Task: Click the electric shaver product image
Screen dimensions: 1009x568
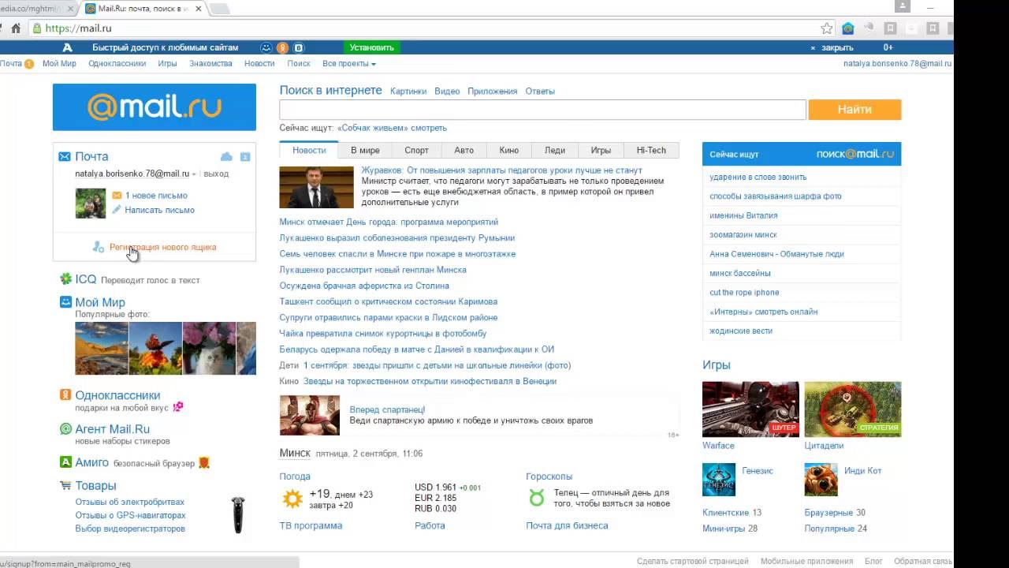Action: click(237, 514)
